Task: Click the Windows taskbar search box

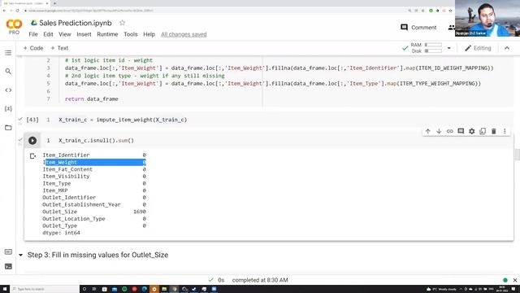Action: pos(45,289)
